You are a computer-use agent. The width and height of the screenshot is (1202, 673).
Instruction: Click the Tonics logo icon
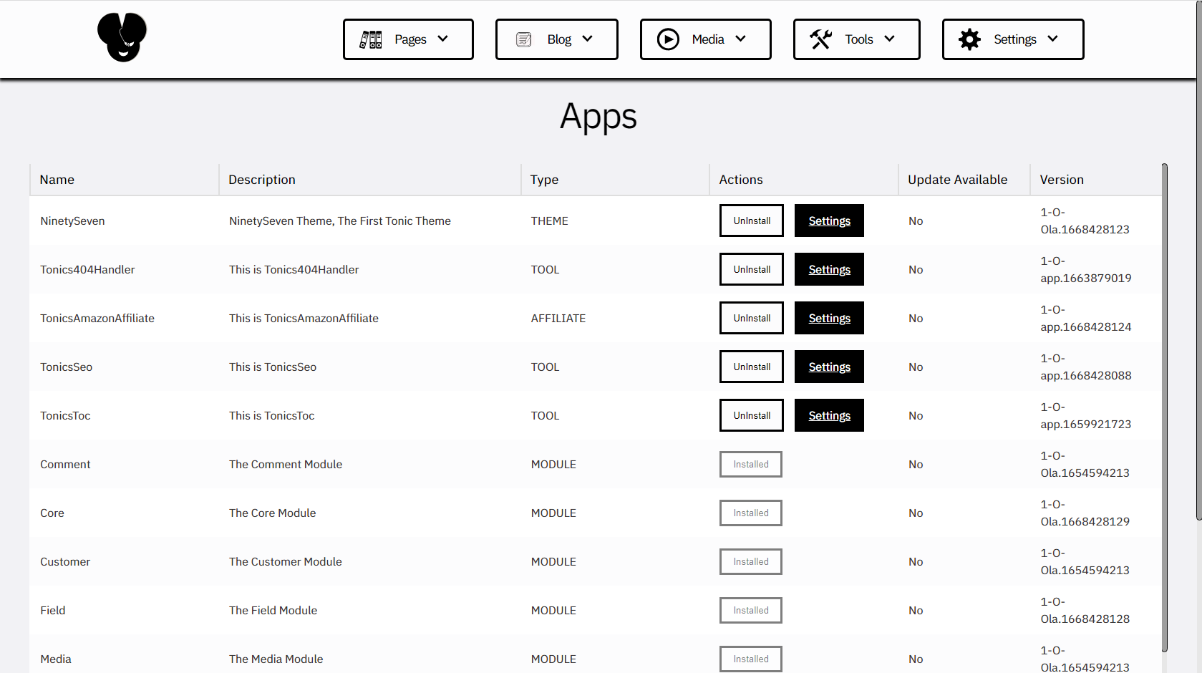click(x=122, y=37)
